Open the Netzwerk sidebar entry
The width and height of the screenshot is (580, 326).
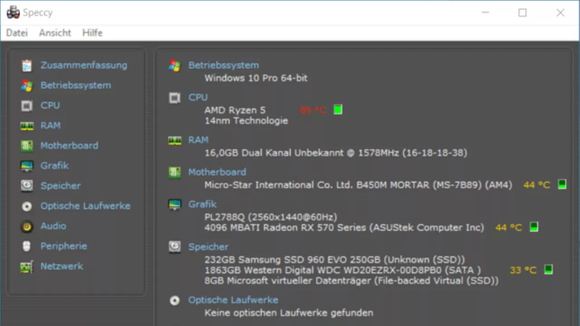click(x=62, y=266)
